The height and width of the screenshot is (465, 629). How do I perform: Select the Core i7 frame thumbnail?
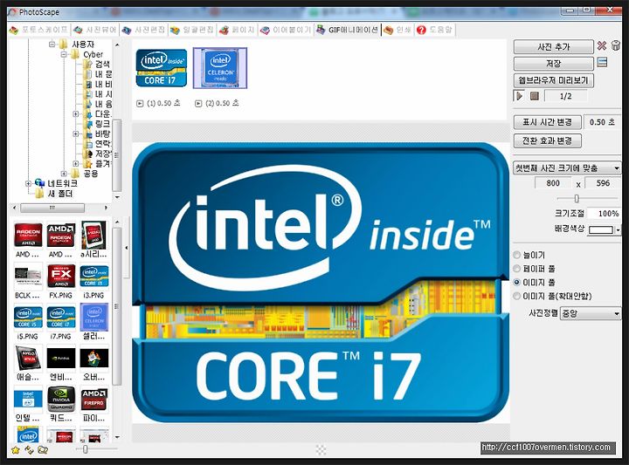tap(162, 68)
